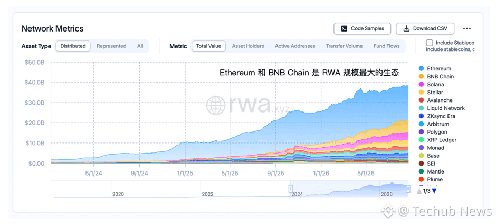This screenshot has width=496, height=224.
Task: Open the Code Samples button
Action: point(362,29)
